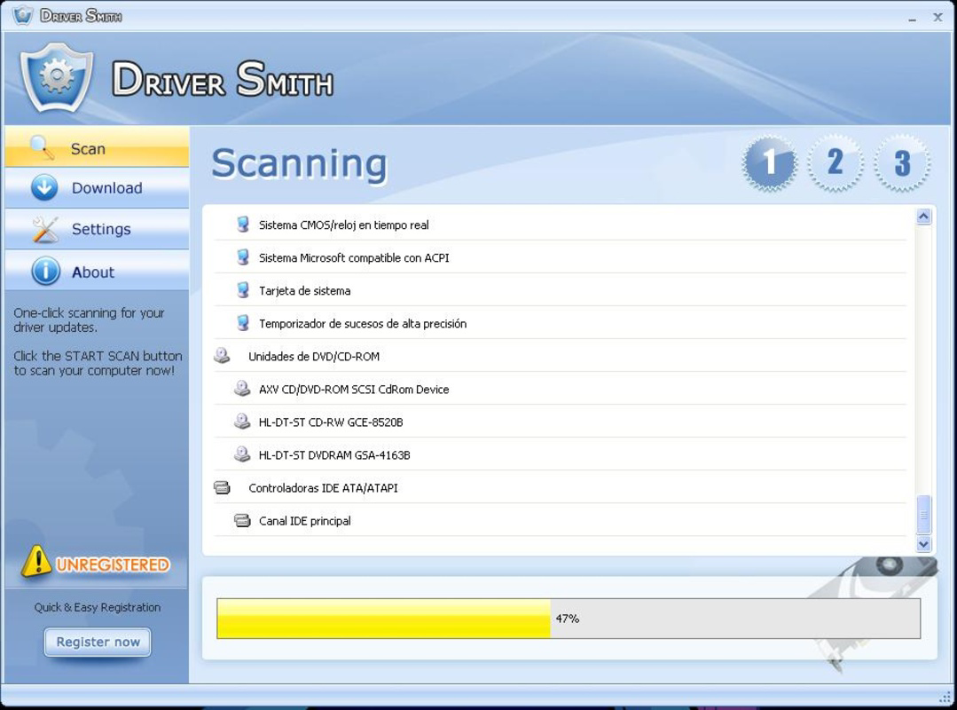
Task: Click the blue Download arrow icon
Action: tap(44, 187)
